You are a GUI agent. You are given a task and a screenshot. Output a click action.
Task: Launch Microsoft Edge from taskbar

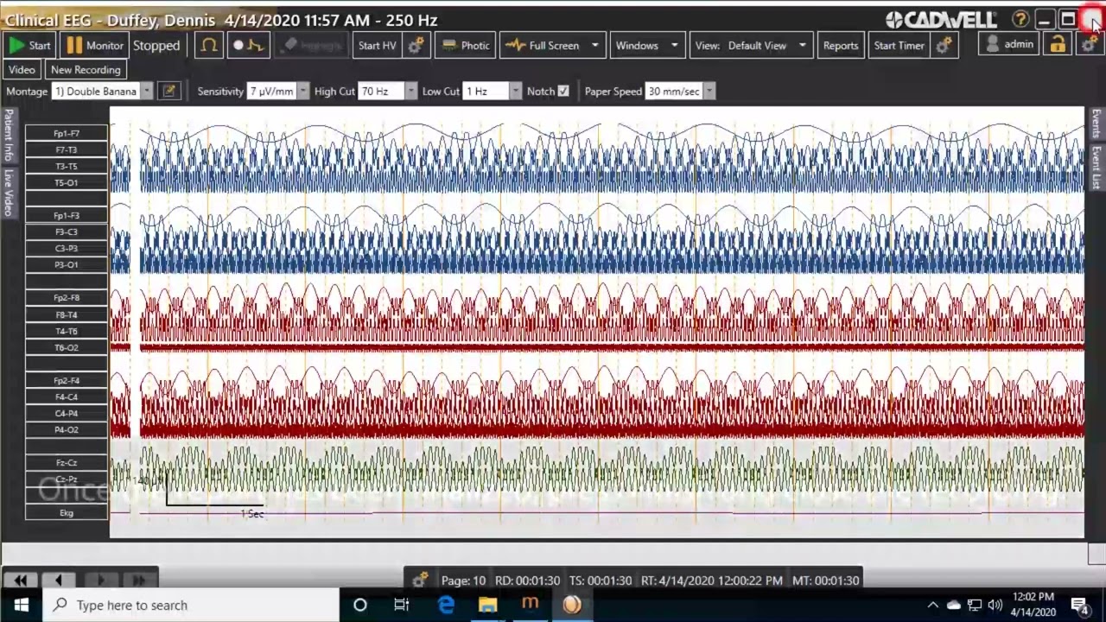(x=446, y=605)
